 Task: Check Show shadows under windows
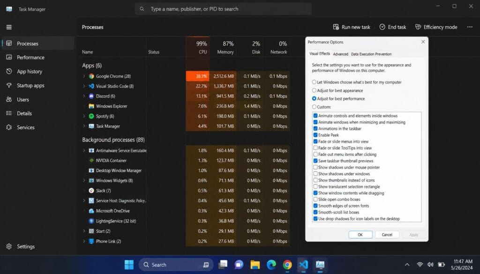(x=315, y=174)
